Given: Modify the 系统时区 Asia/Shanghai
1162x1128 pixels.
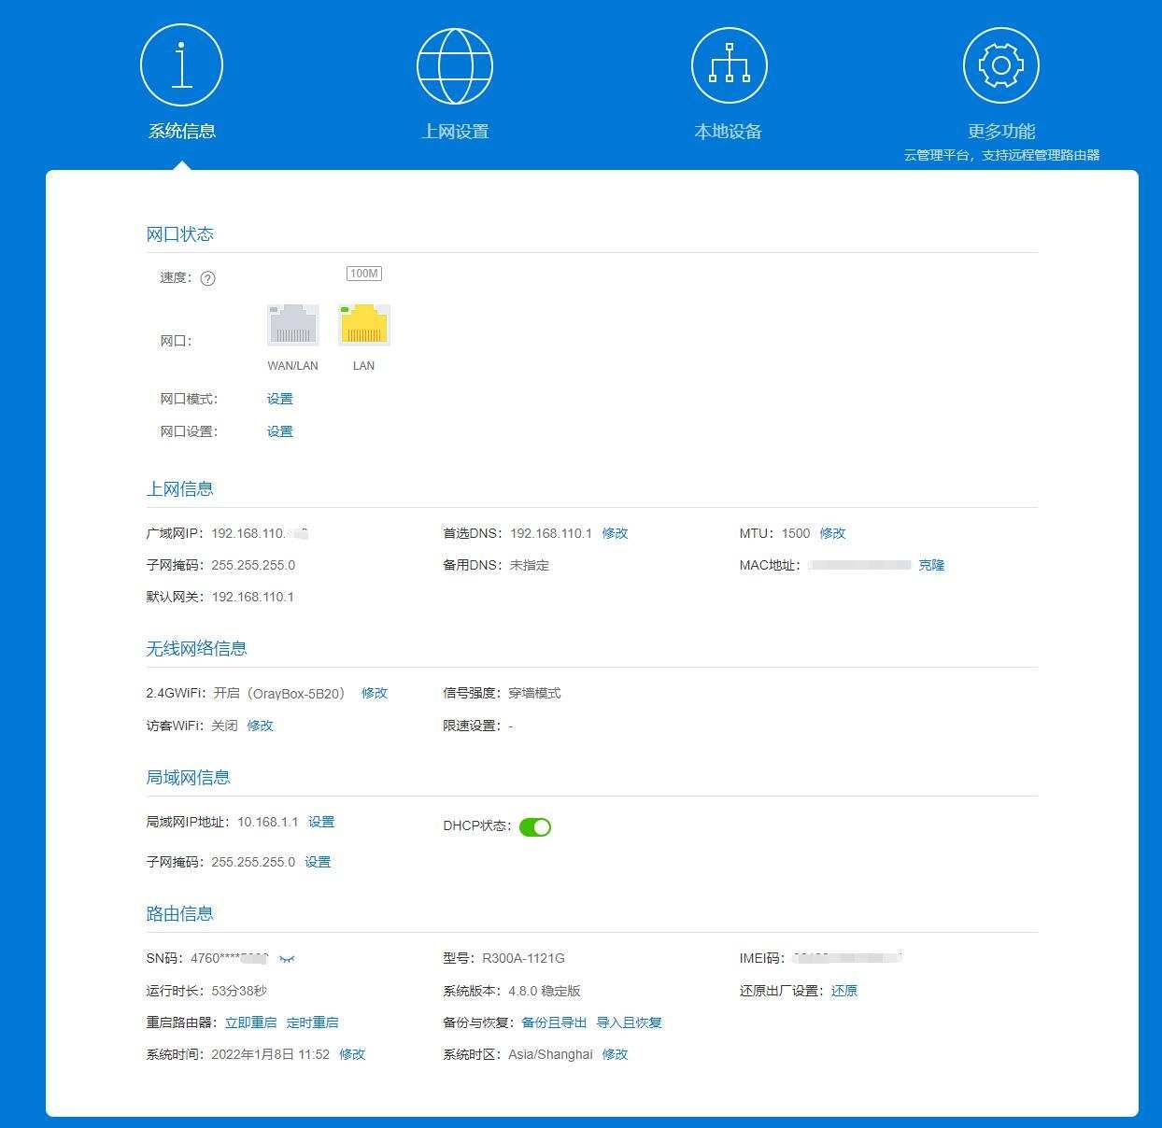Looking at the screenshot, I should (x=615, y=1054).
